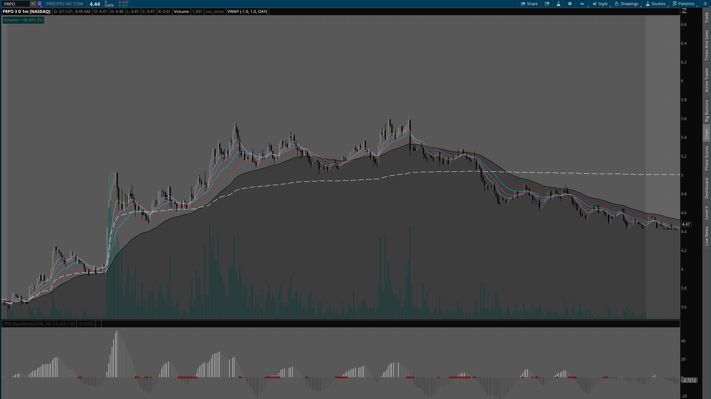
Task: Toggle the Volume study label
Action: click(181, 11)
